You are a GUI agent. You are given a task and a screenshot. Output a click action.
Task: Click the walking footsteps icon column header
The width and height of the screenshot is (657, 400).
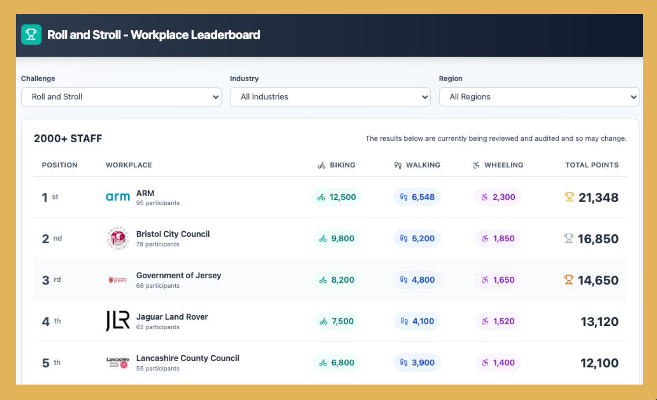[398, 165]
